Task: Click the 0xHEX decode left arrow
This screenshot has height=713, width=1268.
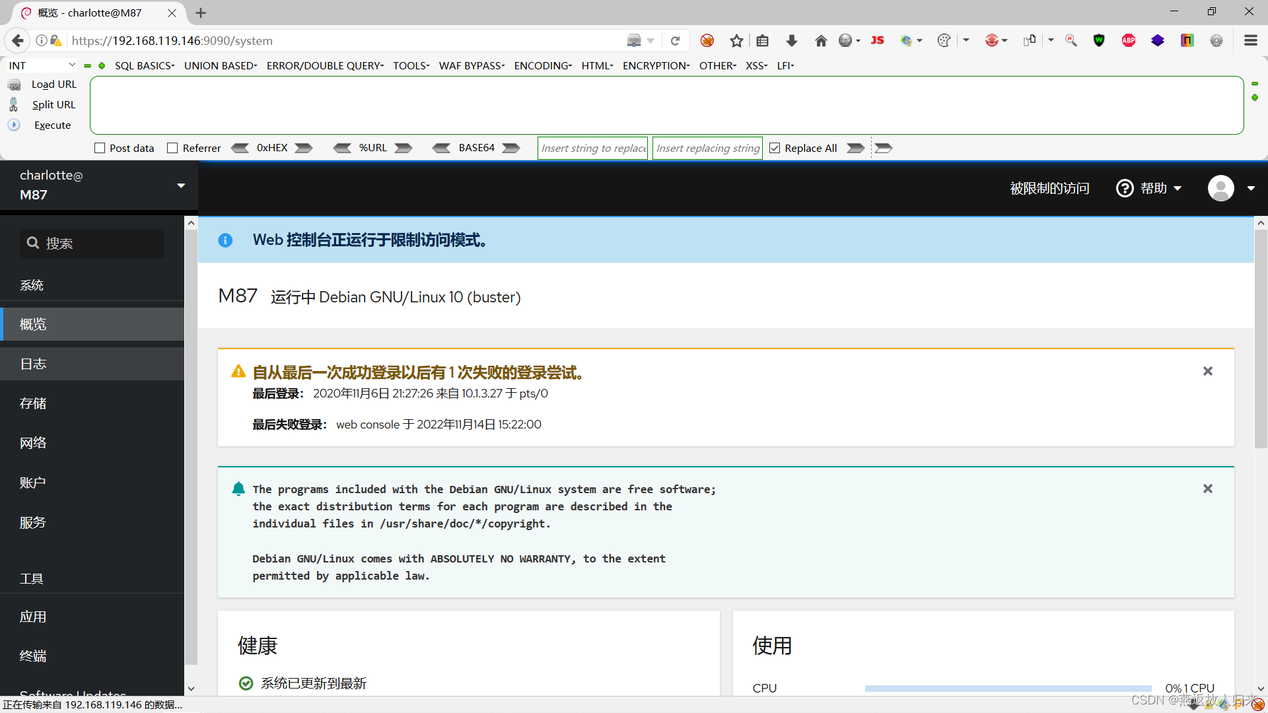Action: coord(240,148)
